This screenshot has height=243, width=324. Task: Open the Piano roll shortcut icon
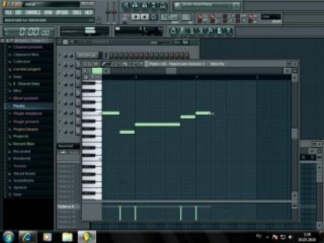pyautogui.click(x=191, y=30)
